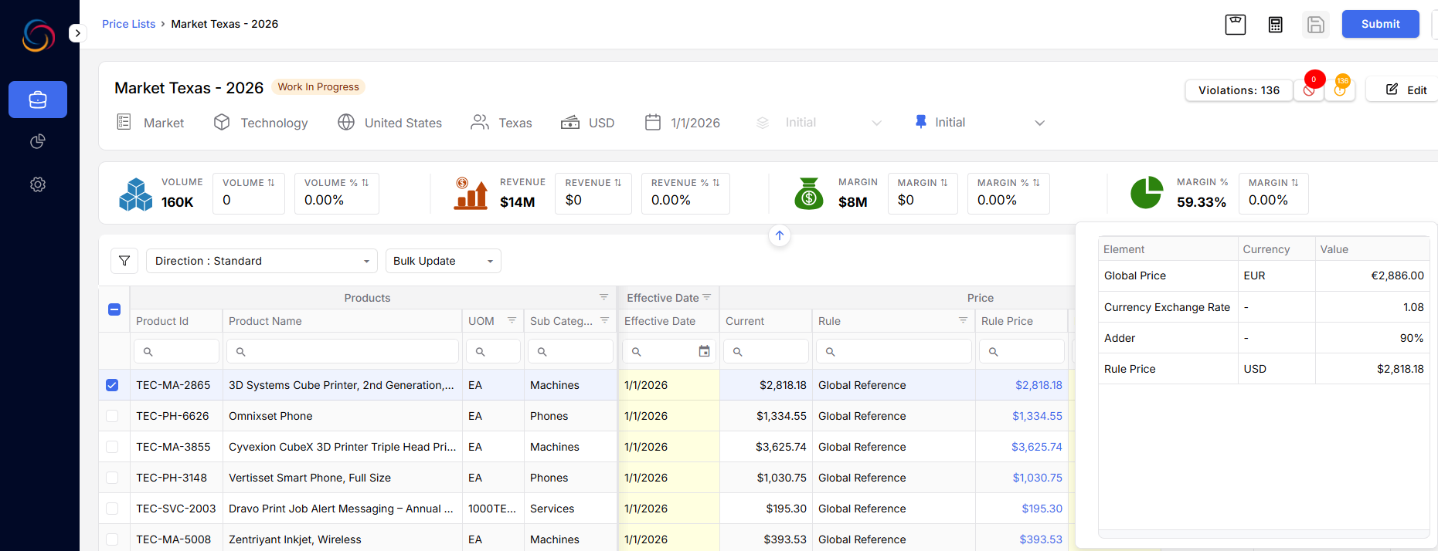Check the TEC-SVC-2003 row checkbox

coord(112,509)
